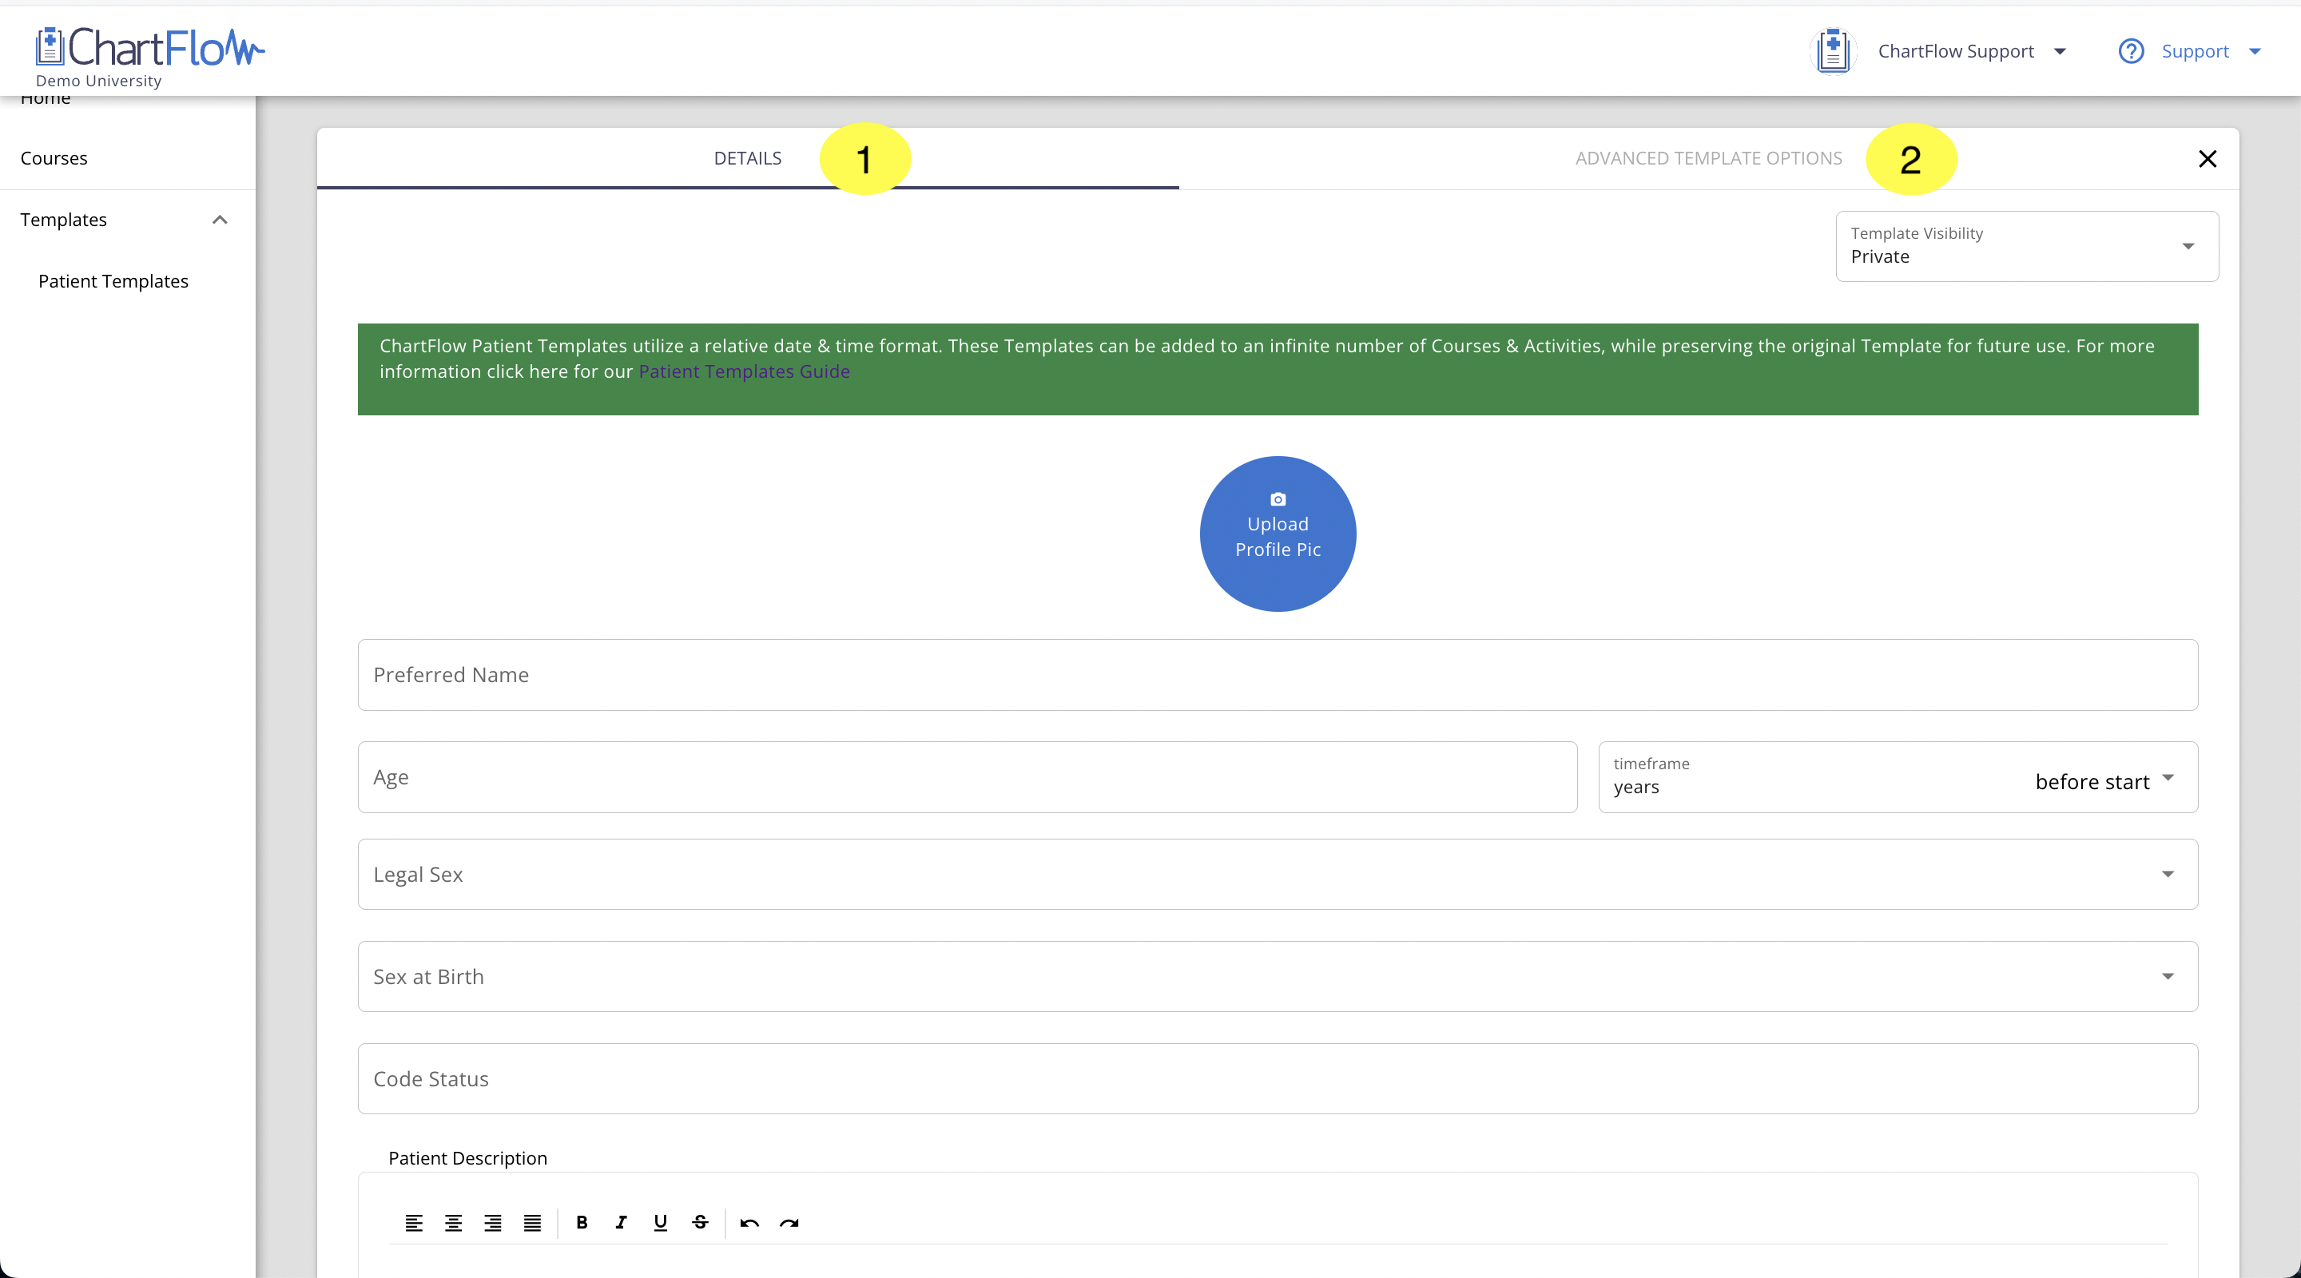Image resolution: width=2301 pixels, height=1278 pixels.
Task: Open the Patient Templates Guide link
Action: coord(744,371)
